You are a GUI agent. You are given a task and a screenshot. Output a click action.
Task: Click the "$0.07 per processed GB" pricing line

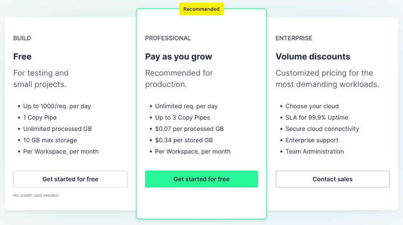189,129
